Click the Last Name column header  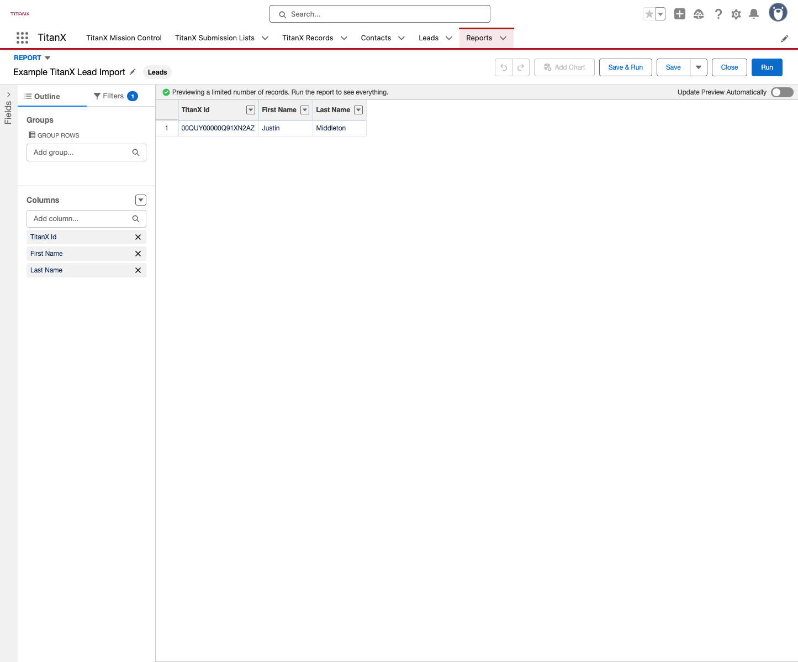pyautogui.click(x=340, y=110)
